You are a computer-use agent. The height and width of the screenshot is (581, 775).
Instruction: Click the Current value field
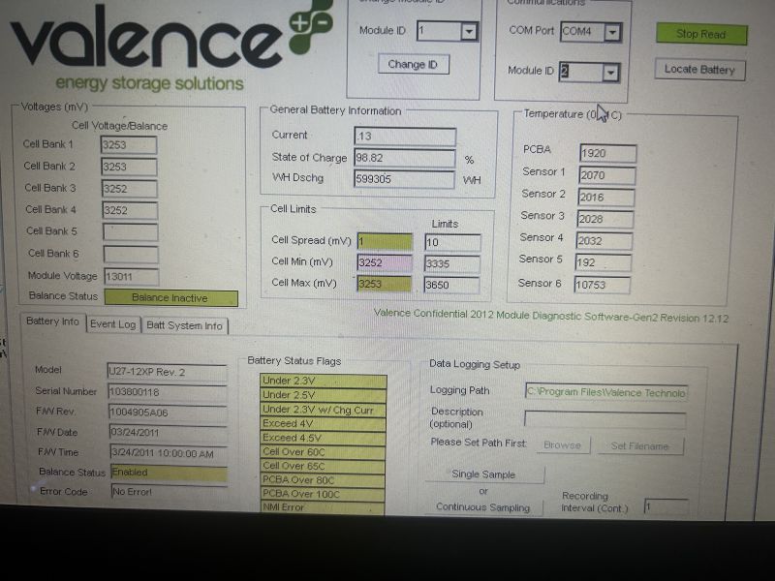point(405,137)
